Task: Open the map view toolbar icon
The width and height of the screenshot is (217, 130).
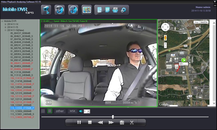Action: pos(87,10)
